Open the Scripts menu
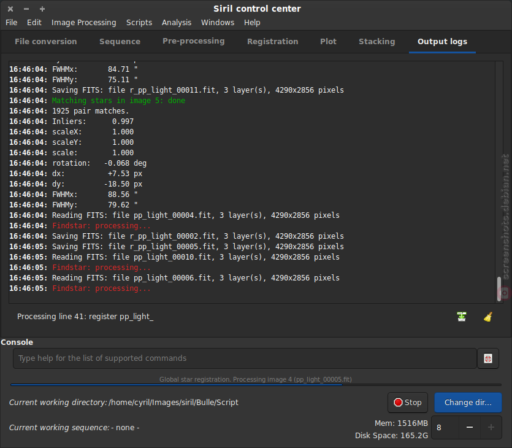The height and width of the screenshot is (448, 512). pyautogui.click(x=139, y=23)
